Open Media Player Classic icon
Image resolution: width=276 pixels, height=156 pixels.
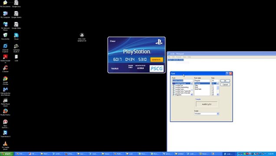point(5,103)
